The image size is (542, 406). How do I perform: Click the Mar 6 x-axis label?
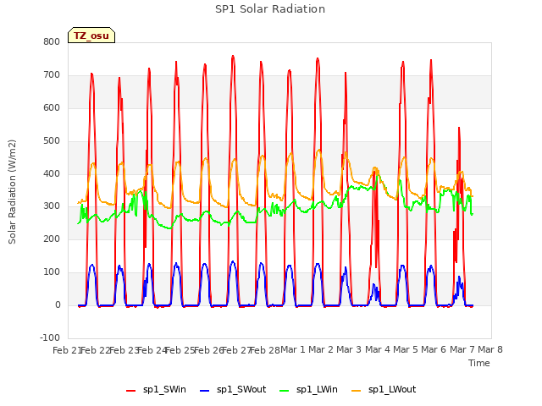tap(434, 349)
